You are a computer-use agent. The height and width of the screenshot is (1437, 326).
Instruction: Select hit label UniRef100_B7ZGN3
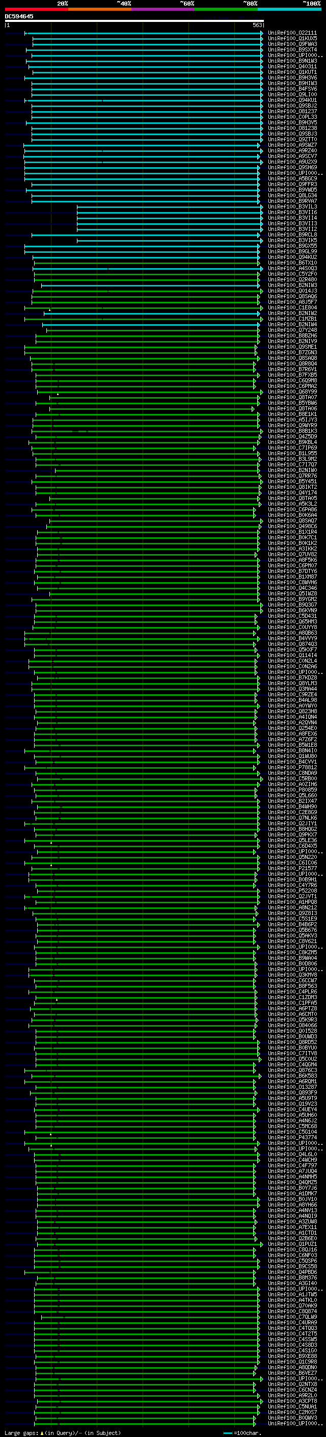coord(292,353)
